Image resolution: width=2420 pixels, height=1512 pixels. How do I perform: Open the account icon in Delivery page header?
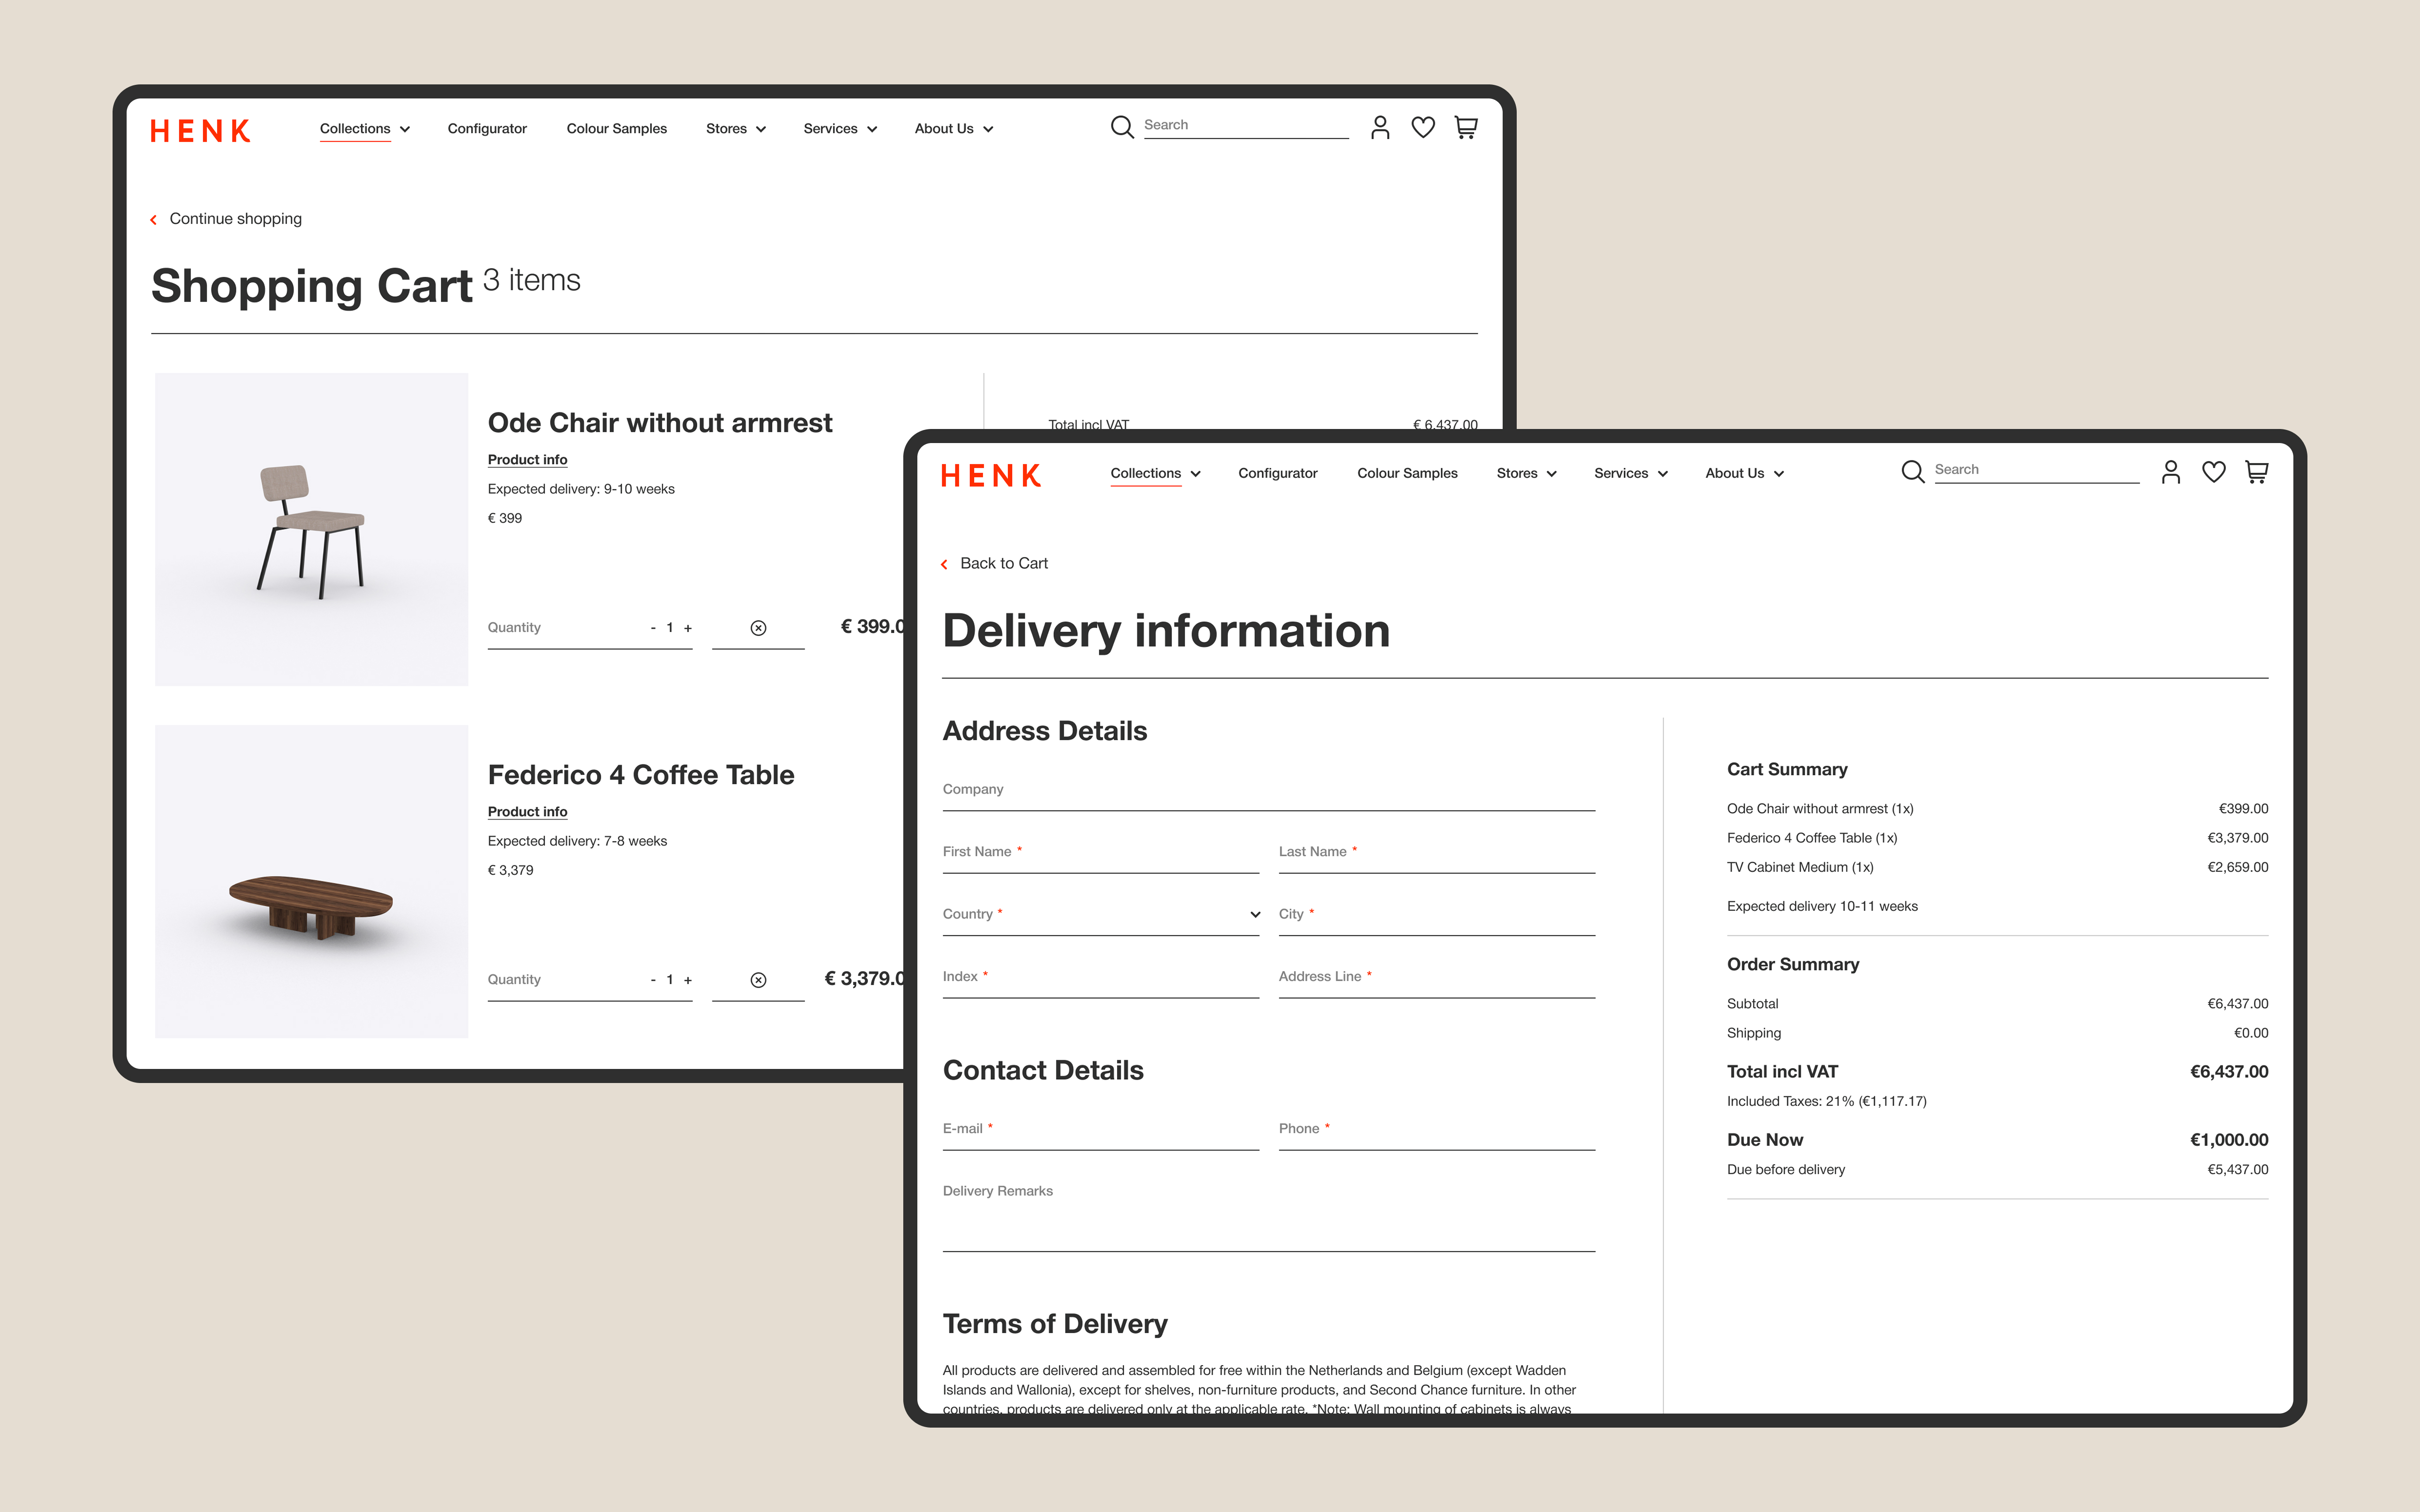2170,472
